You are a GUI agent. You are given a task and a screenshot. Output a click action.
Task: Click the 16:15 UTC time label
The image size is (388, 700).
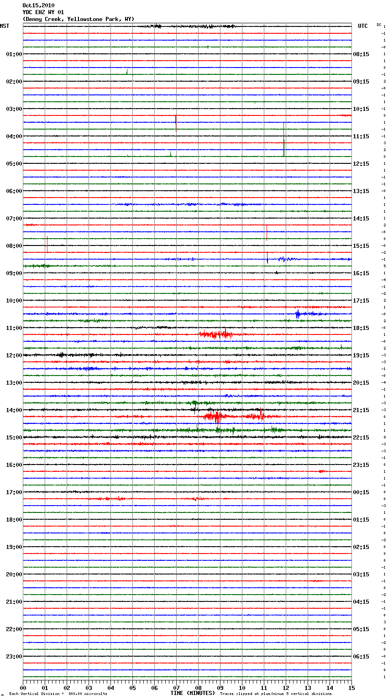click(x=361, y=273)
